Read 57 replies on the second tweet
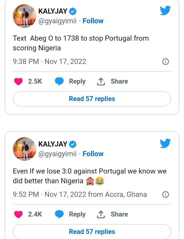Viewport: 184px width, 239px height. (92, 232)
